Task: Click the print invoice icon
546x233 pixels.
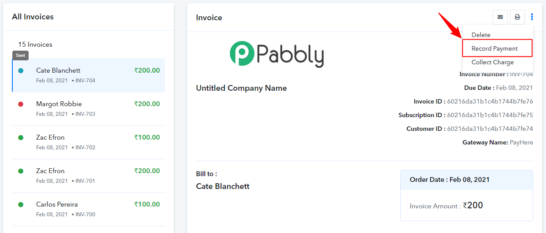Action: click(517, 17)
